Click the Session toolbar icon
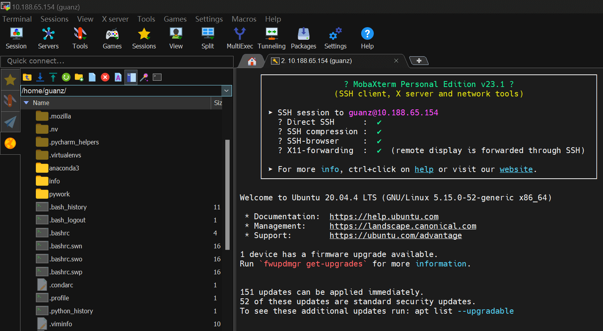Viewport: 603px width, 331px height. coord(16,38)
